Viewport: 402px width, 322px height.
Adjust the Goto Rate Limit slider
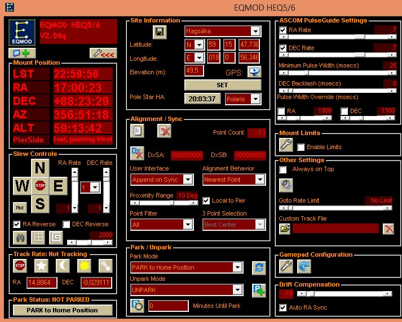point(335,208)
